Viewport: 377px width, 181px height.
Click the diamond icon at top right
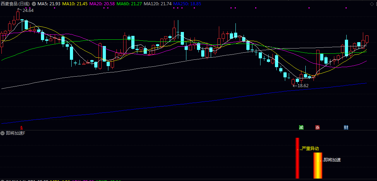[372, 4]
